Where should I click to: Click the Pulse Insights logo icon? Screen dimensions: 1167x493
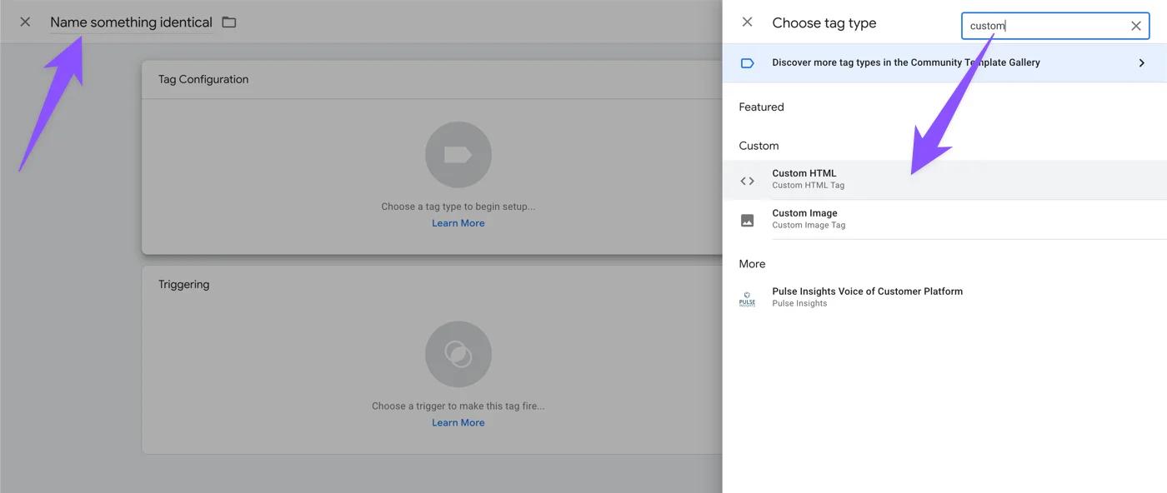(747, 299)
